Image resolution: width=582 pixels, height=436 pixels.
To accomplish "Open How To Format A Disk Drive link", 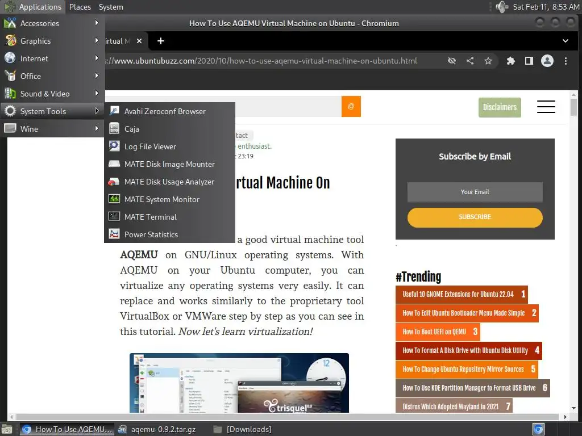I will tap(469, 350).
